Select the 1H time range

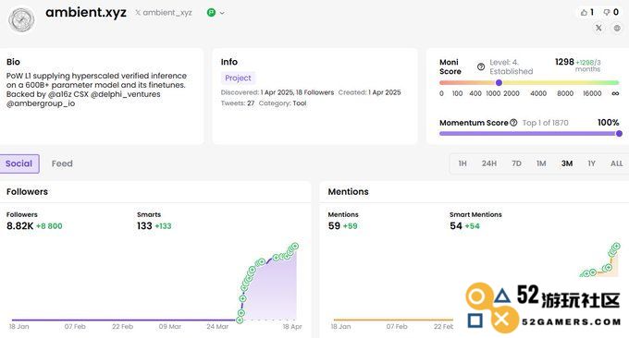click(462, 163)
